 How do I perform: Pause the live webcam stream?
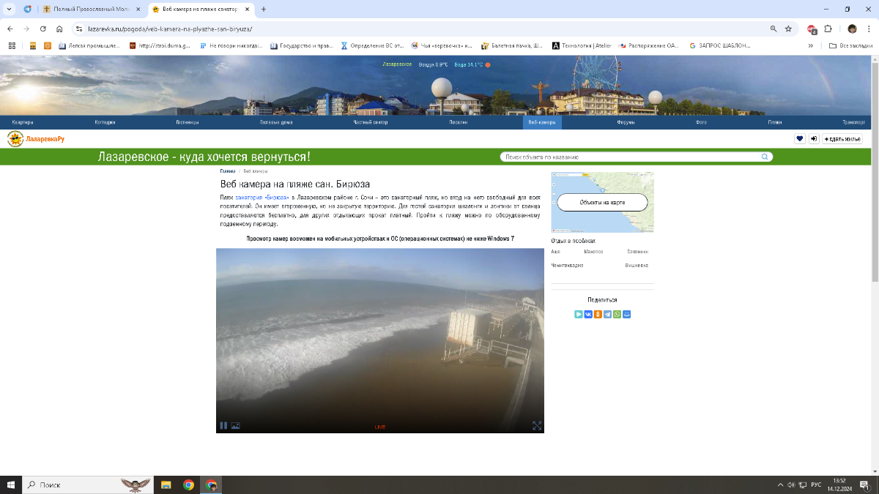click(x=223, y=425)
